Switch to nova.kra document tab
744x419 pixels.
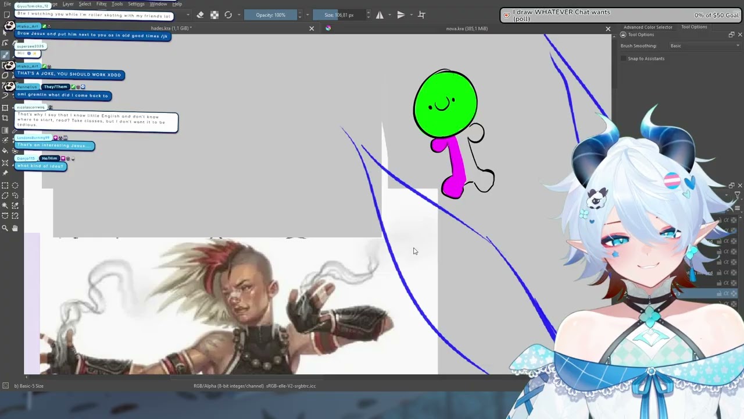[x=467, y=28]
